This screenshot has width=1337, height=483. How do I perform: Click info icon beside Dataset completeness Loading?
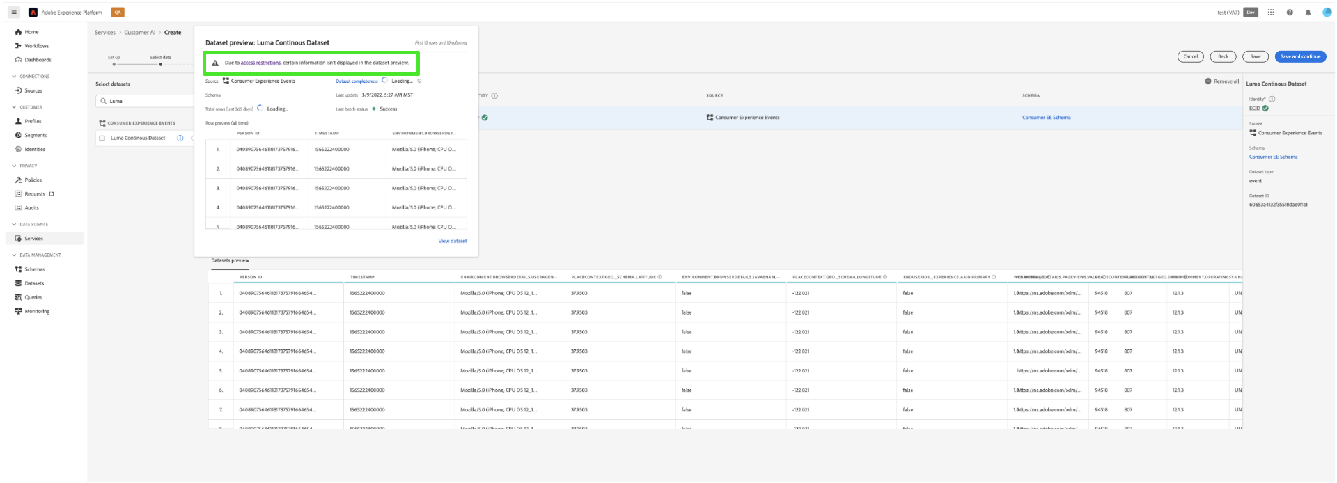(419, 81)
